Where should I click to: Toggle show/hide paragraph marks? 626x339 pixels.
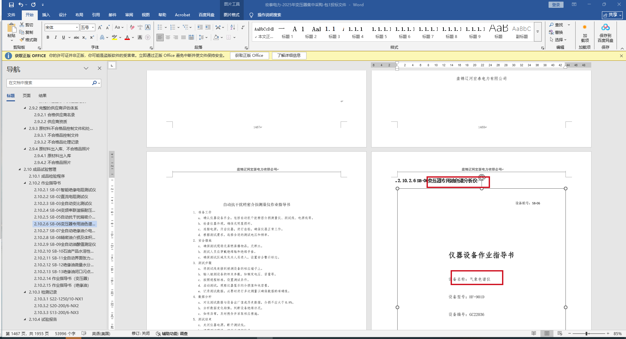point(243,27)
